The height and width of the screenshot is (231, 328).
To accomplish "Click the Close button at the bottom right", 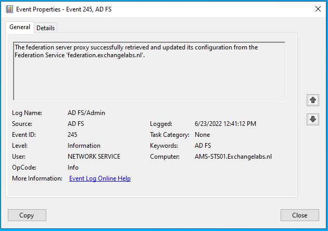I will [299, 215].
